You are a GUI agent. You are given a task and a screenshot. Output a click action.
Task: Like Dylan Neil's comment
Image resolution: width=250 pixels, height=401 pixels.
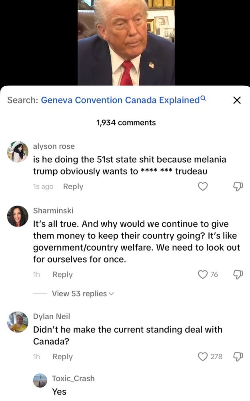coord(203,356)
